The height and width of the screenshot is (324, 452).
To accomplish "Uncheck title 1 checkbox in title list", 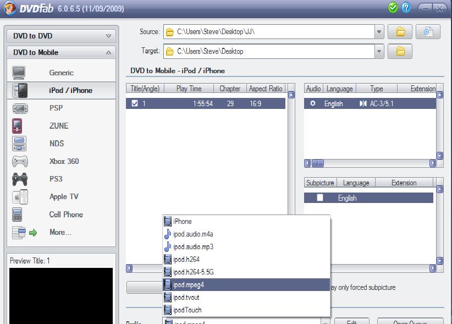I will [x=135, y=103].
